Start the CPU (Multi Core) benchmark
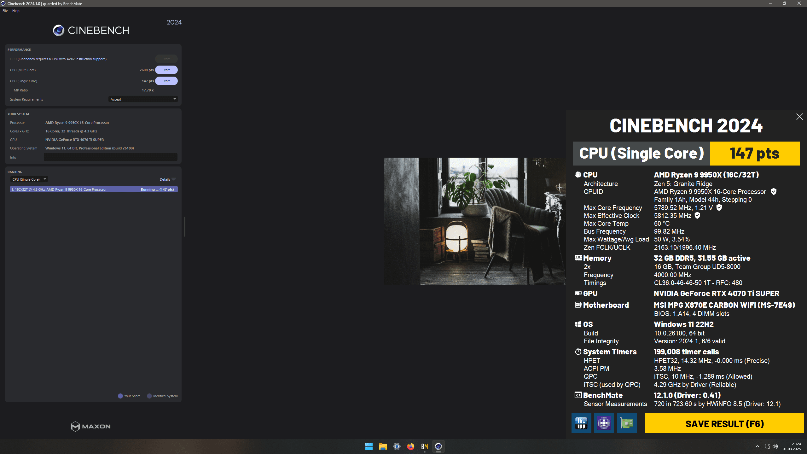807x454 pixels. tap(166, 70)
